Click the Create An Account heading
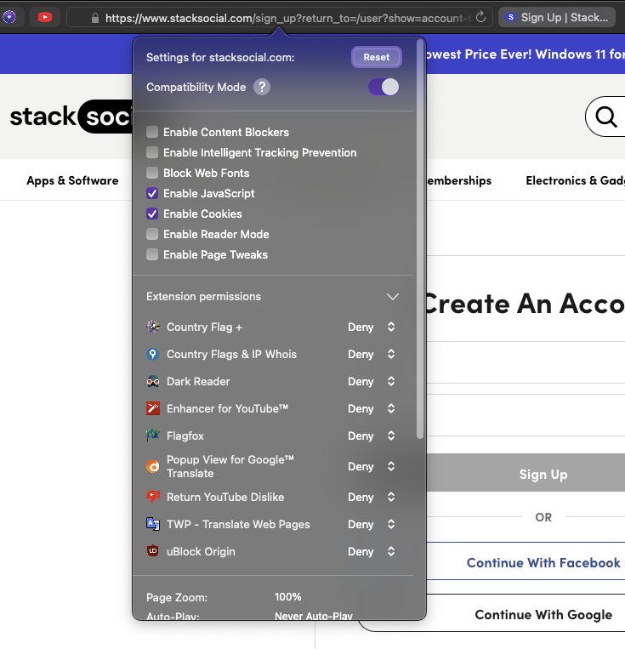625x649 pixels. [525, 304]
